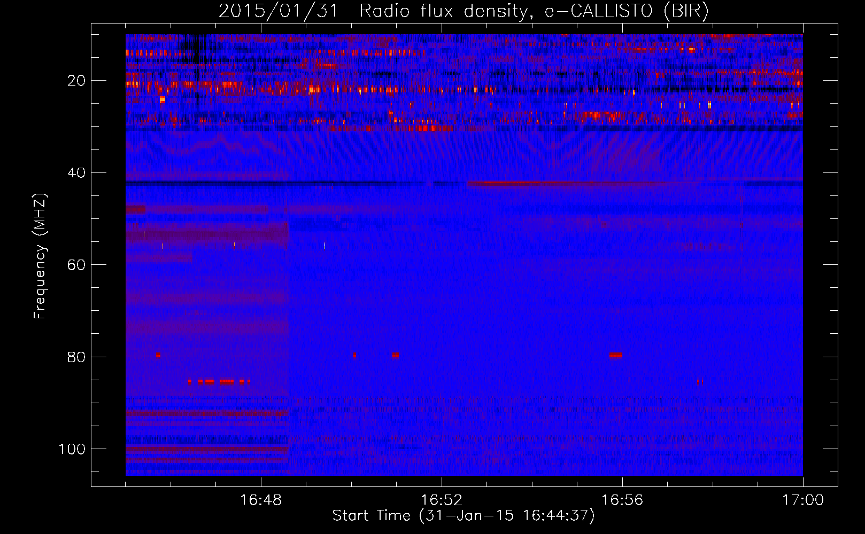Screen dimensions: 865x534
Task: Click the 80 MHz frequency tick label
Action: 76,357
